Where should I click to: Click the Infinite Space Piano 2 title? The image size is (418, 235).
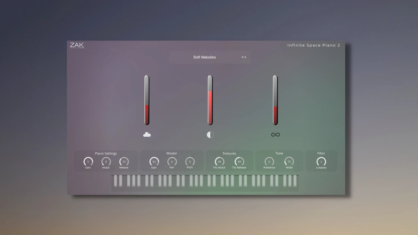tap(313, 45)
